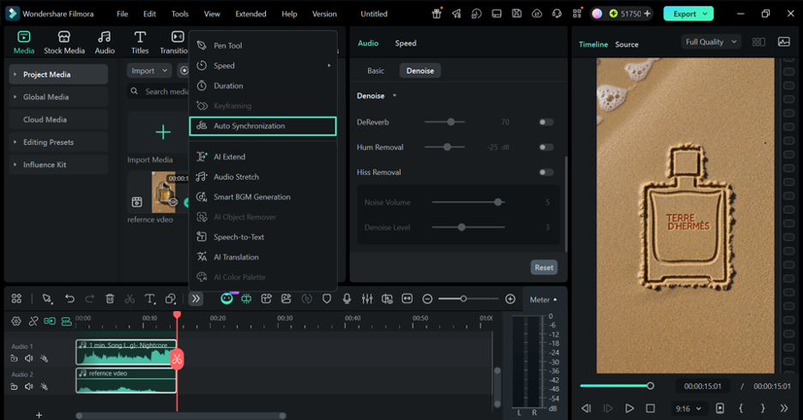This screenshot has width=803, height=420.
Task: Mute the Audio 2 track
Action: tap(29, 387)
